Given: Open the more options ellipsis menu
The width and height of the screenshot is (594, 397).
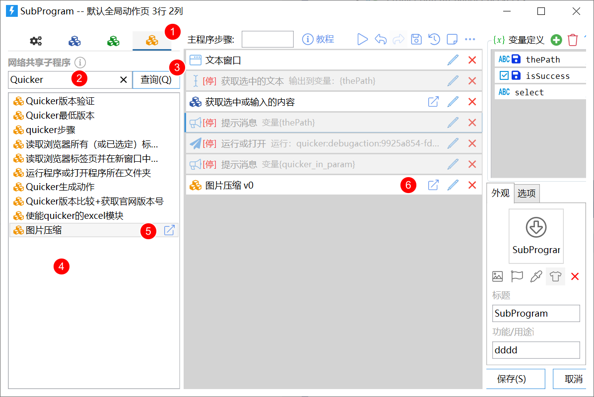Looking at the screenshot, I should pyautogui.click(x=470, y=39).
